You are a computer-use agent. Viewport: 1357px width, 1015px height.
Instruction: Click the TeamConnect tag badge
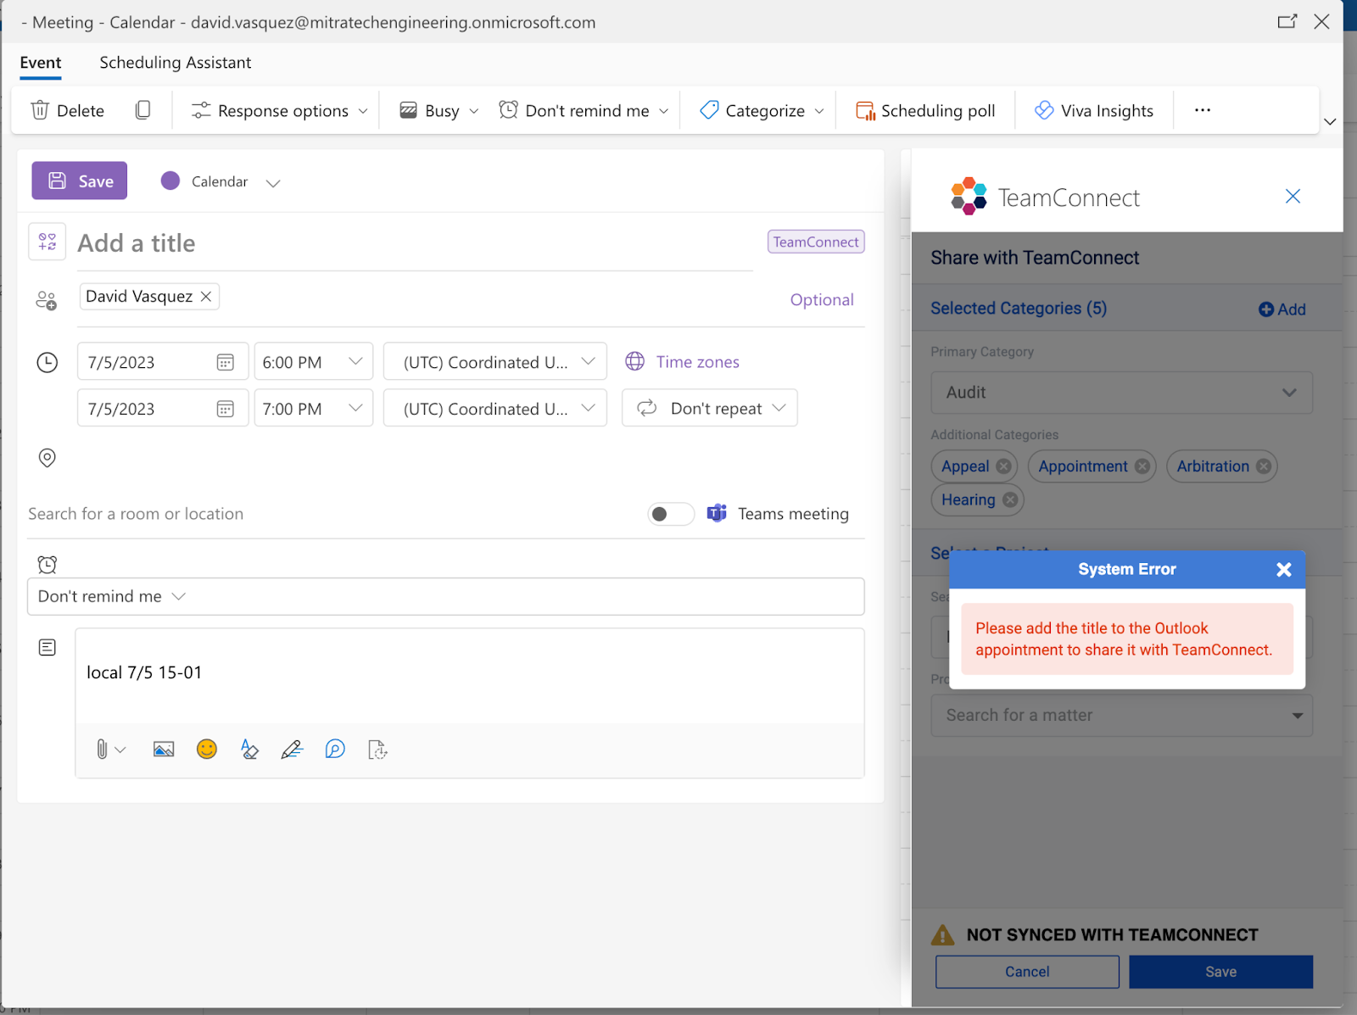coord(816,242)
